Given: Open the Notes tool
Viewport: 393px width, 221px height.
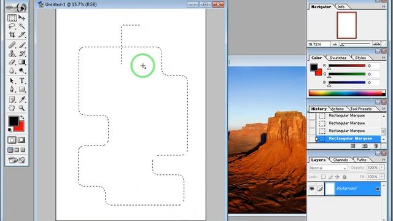Looking at the screenshot, I should pyautogui.click(x=12, y=99).
